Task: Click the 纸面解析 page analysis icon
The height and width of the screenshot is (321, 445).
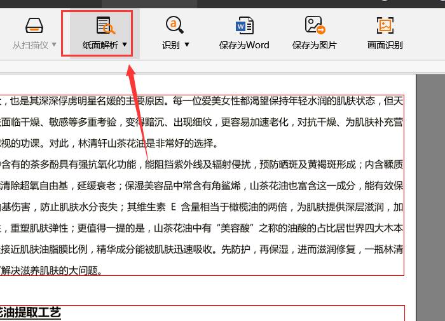Action: click(x=106, y=25)
